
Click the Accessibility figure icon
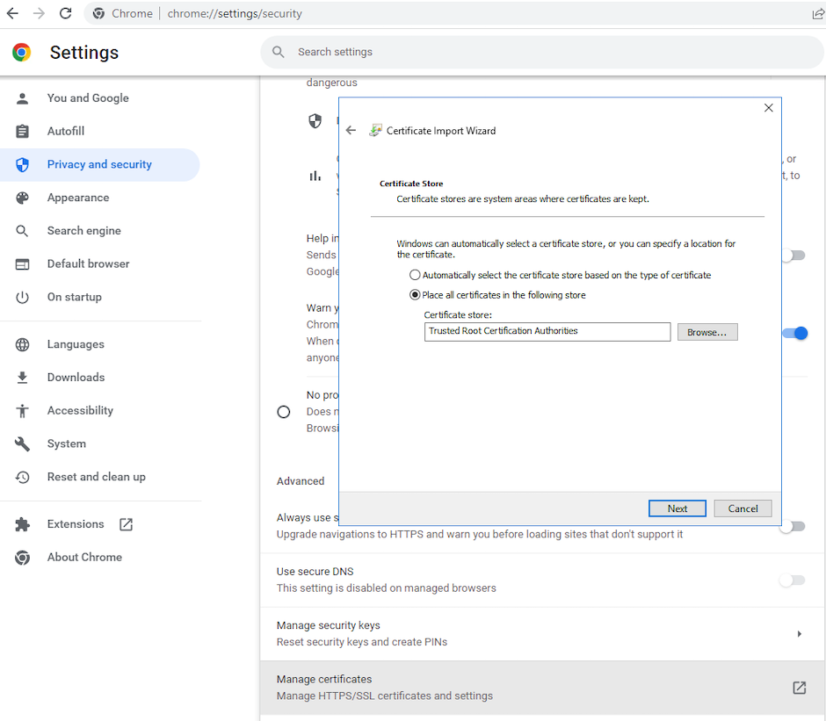(22, 411)
